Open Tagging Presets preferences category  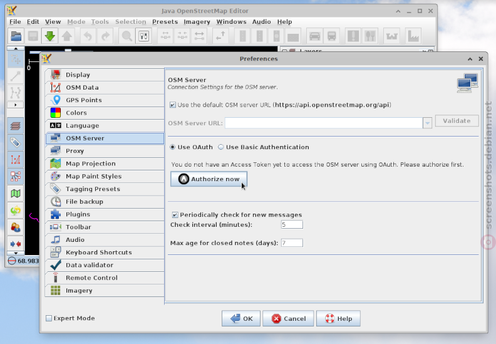tap(105, 189)
